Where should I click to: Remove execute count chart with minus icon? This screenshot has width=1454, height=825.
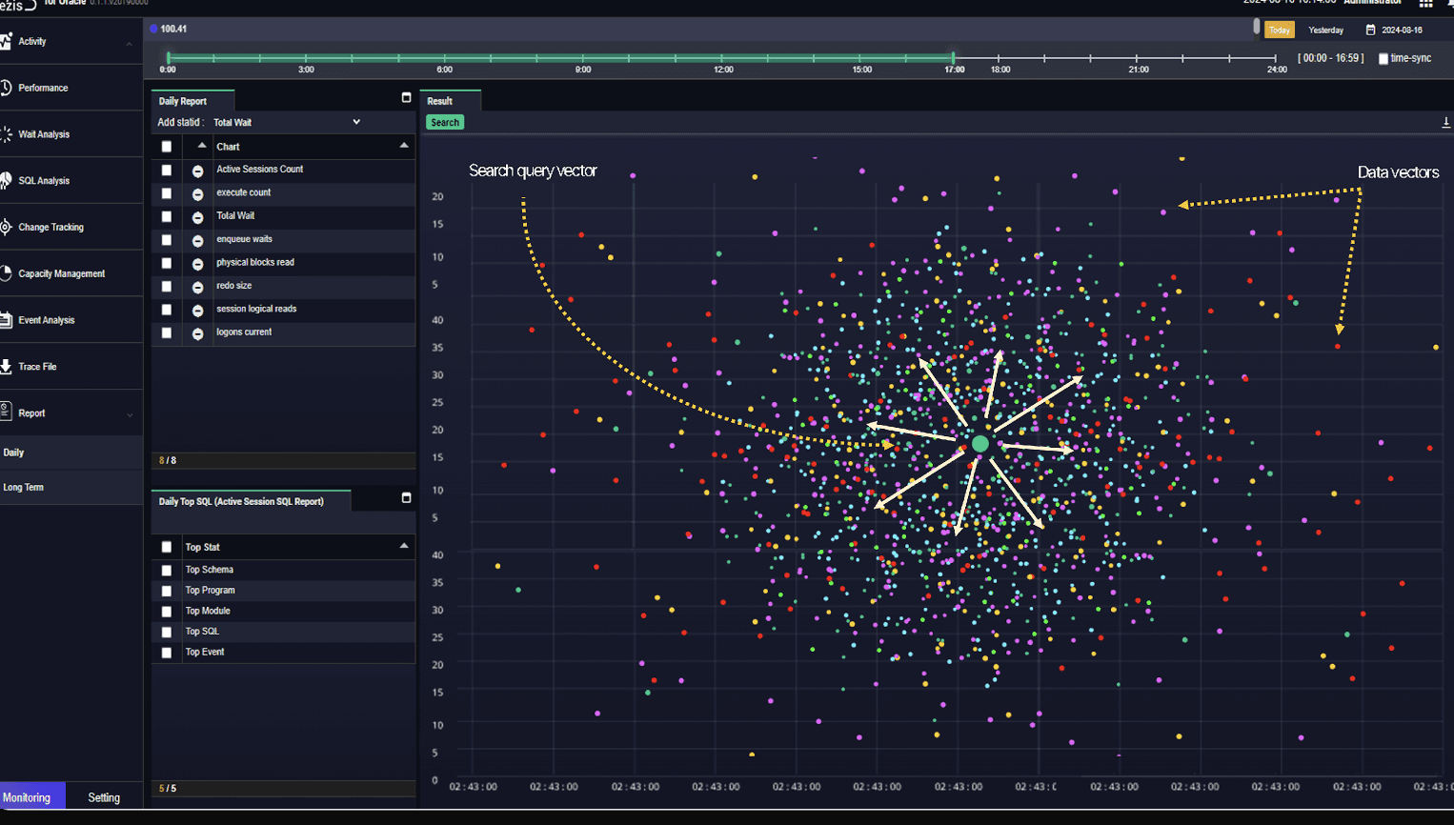click(x=198, y=193)
